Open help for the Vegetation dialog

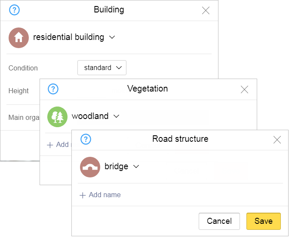[x=53, y=89]
